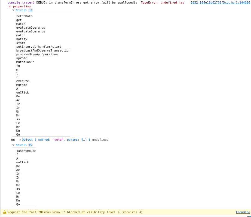
Task: Collapse the NextJS group with 15 frames
Action: (x=13, y=145)
